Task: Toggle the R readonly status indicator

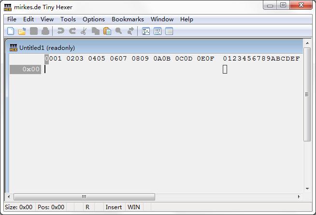Action: click(x=87, y=207)
